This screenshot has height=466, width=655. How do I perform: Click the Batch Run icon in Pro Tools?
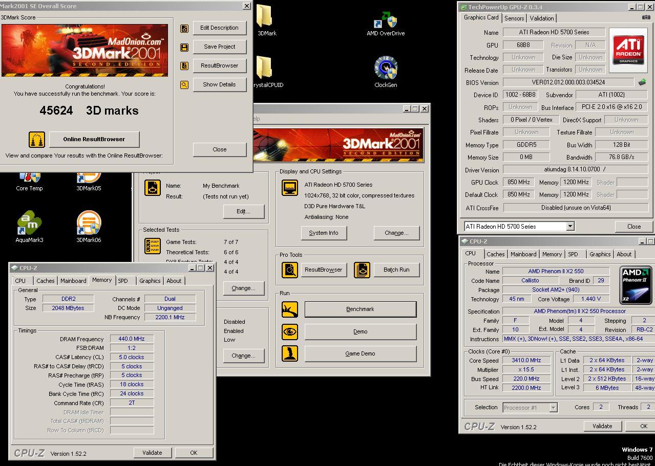click(x=362, y=270)
